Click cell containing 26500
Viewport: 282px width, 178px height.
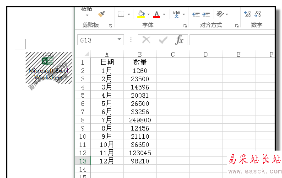click(140, 104)
